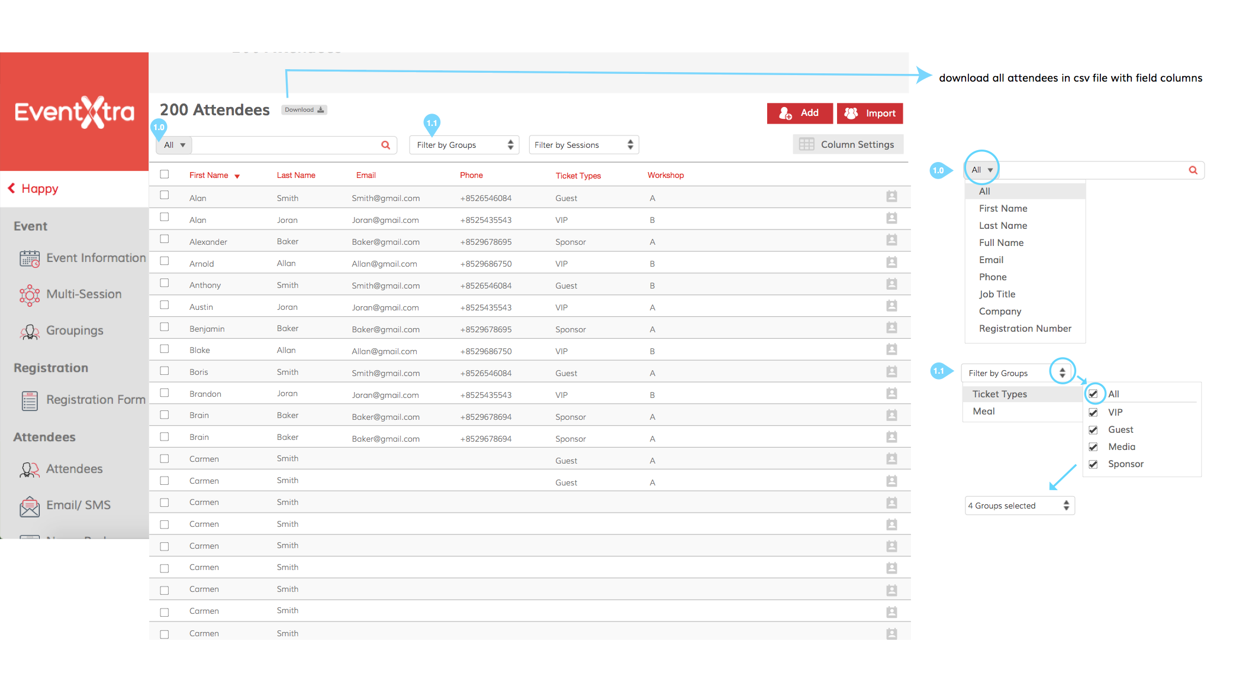Uncheck the Sponsor ticket type checkbox

pos(1093,464)
